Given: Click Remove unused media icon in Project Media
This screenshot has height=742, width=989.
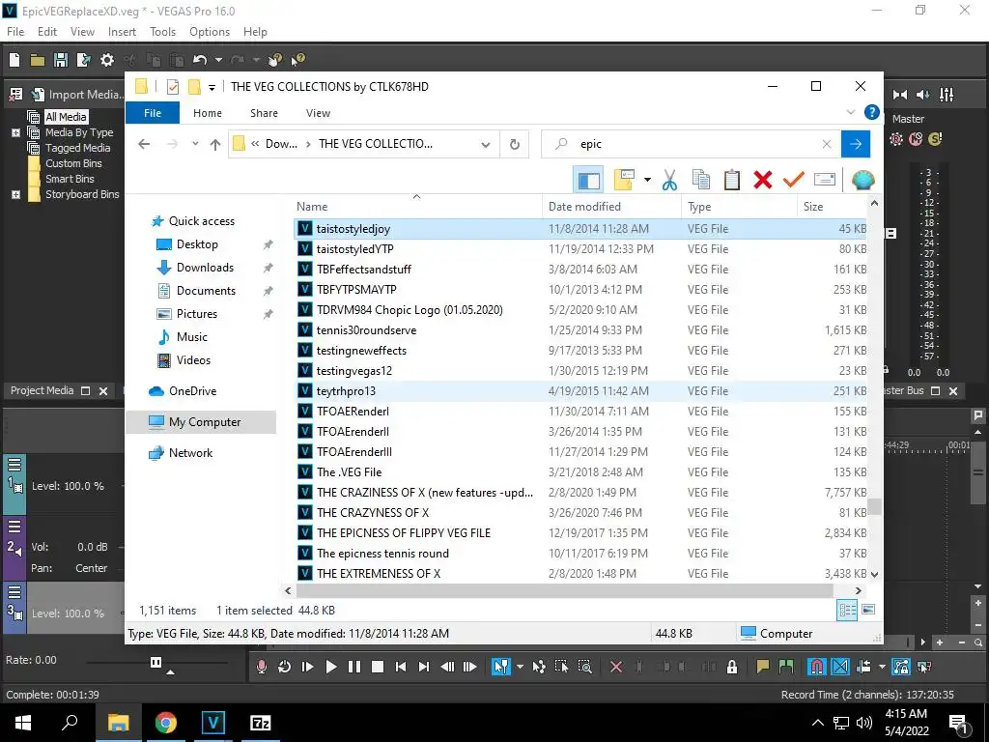Looking at the screenshot, I should tap(15, 95).
